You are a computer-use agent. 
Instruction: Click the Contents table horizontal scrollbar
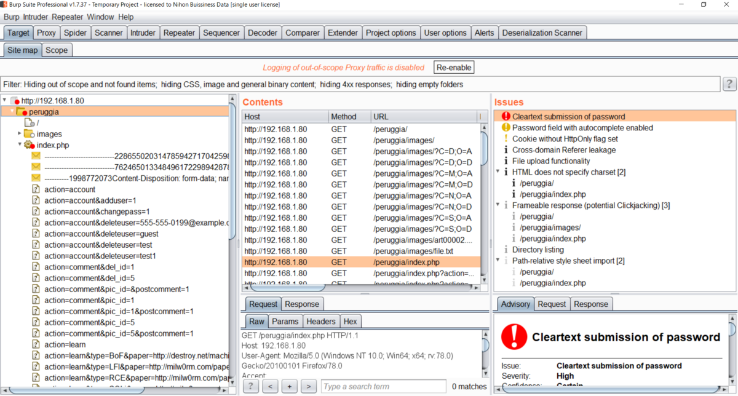(x=289, y=287)
